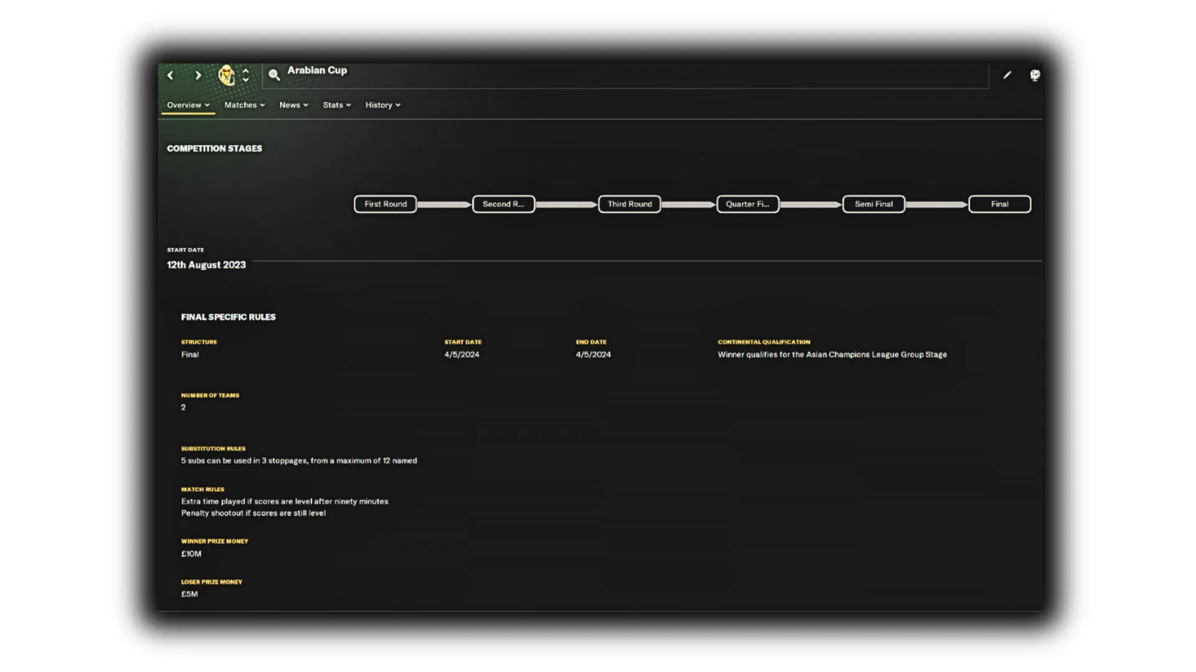Click the Final Specific Rules heading
The image size is (1196, 672).
pos(228,317)
